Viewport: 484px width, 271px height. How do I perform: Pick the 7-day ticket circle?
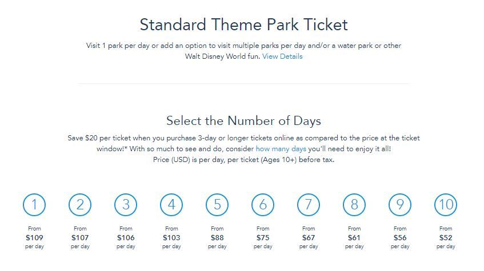point(309,205)
